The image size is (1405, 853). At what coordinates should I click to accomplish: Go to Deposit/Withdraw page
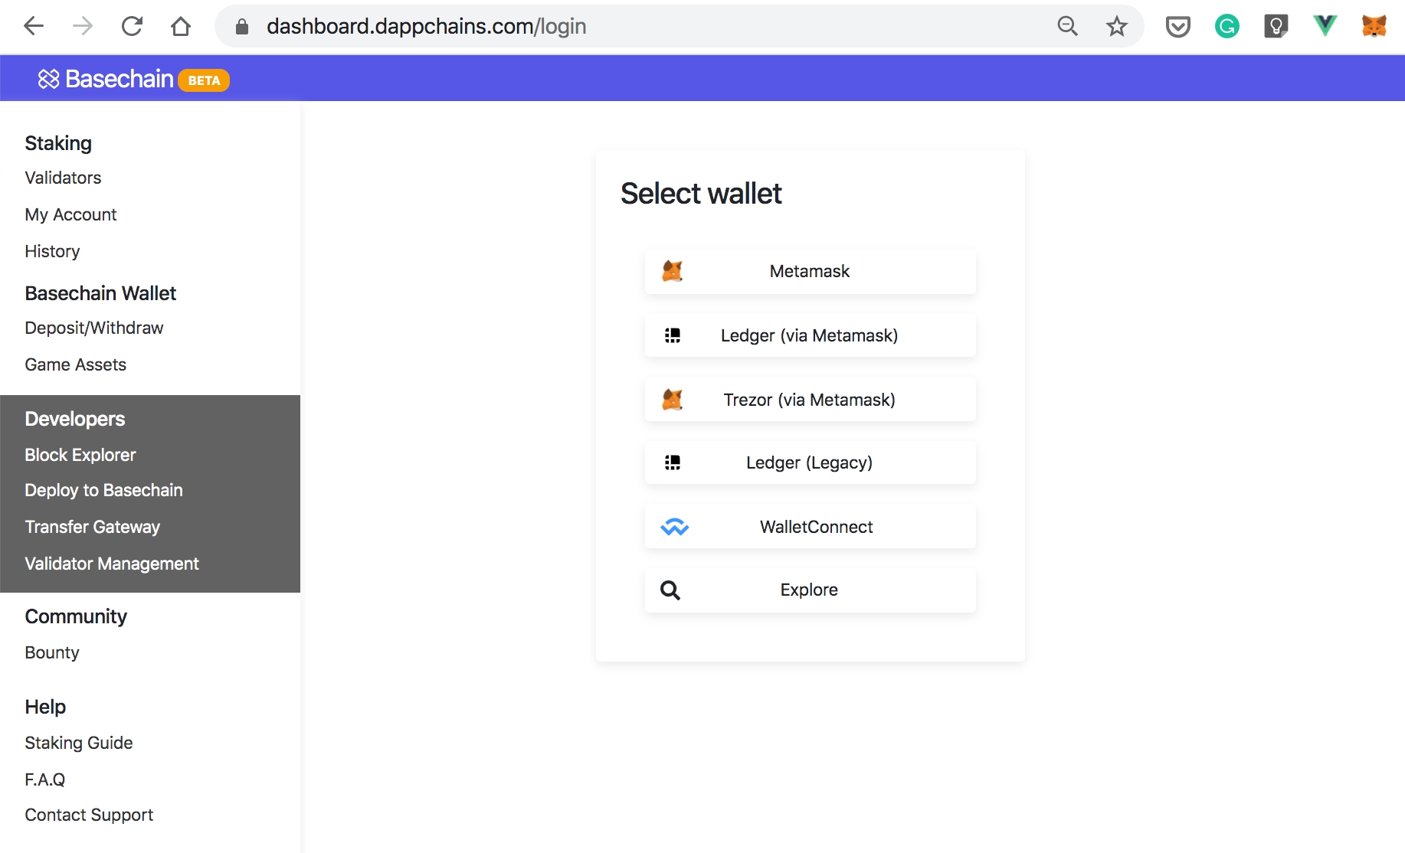point(94,328)
